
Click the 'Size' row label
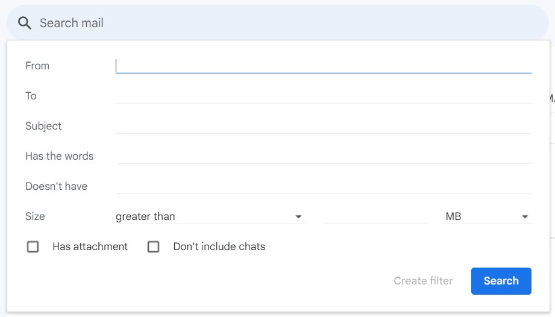point(35,216)
